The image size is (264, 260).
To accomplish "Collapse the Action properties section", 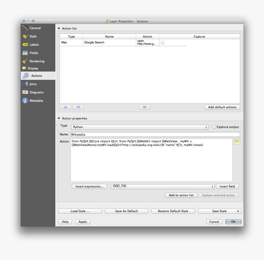I will 59,118.
